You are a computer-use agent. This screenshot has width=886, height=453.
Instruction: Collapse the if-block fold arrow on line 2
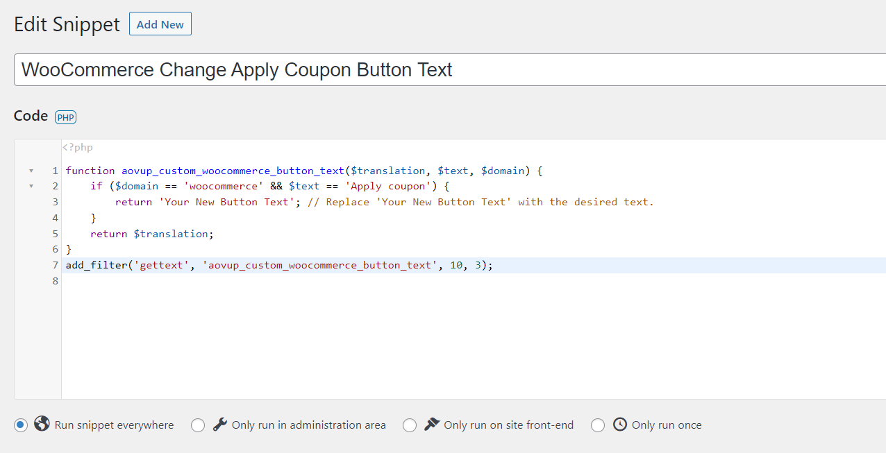coord(31,187)
